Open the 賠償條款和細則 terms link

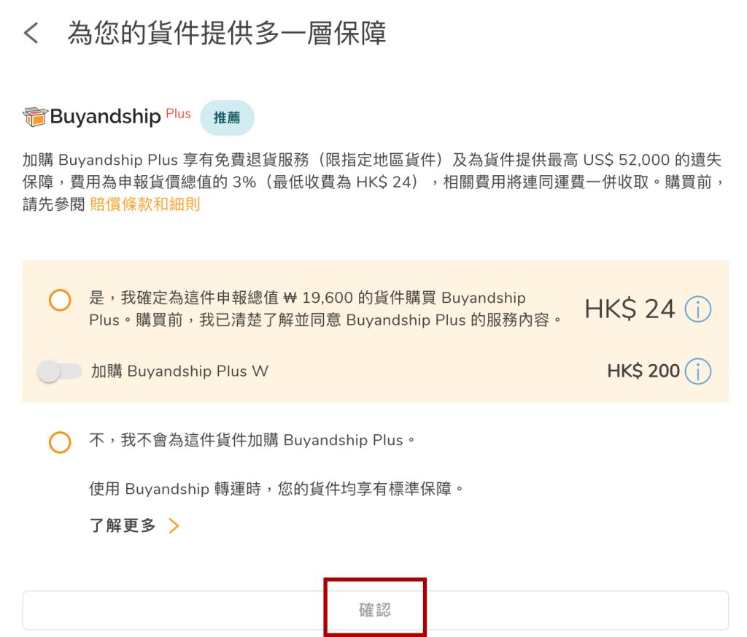point(145,205)
